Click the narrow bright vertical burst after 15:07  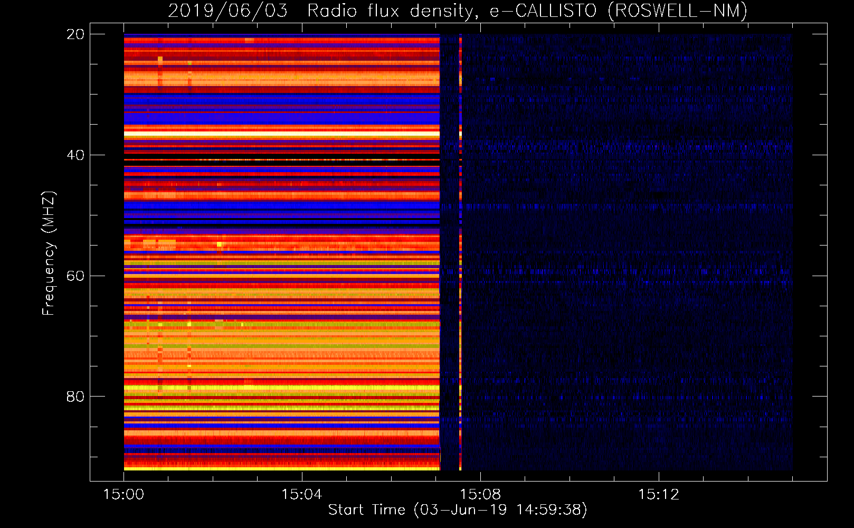[460, 252]
